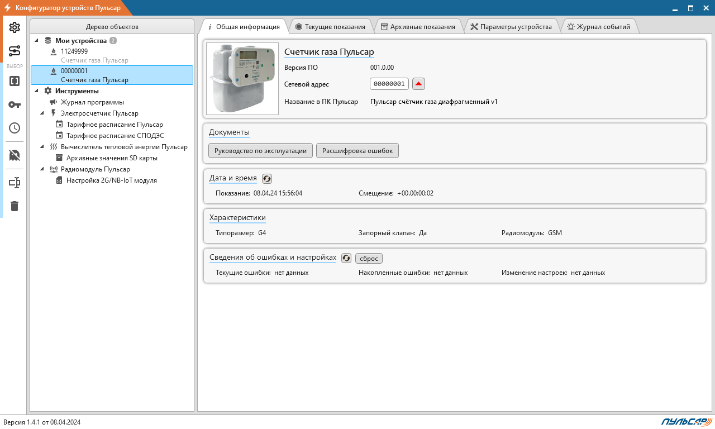Collapse the Инструменты tree node

37,91
